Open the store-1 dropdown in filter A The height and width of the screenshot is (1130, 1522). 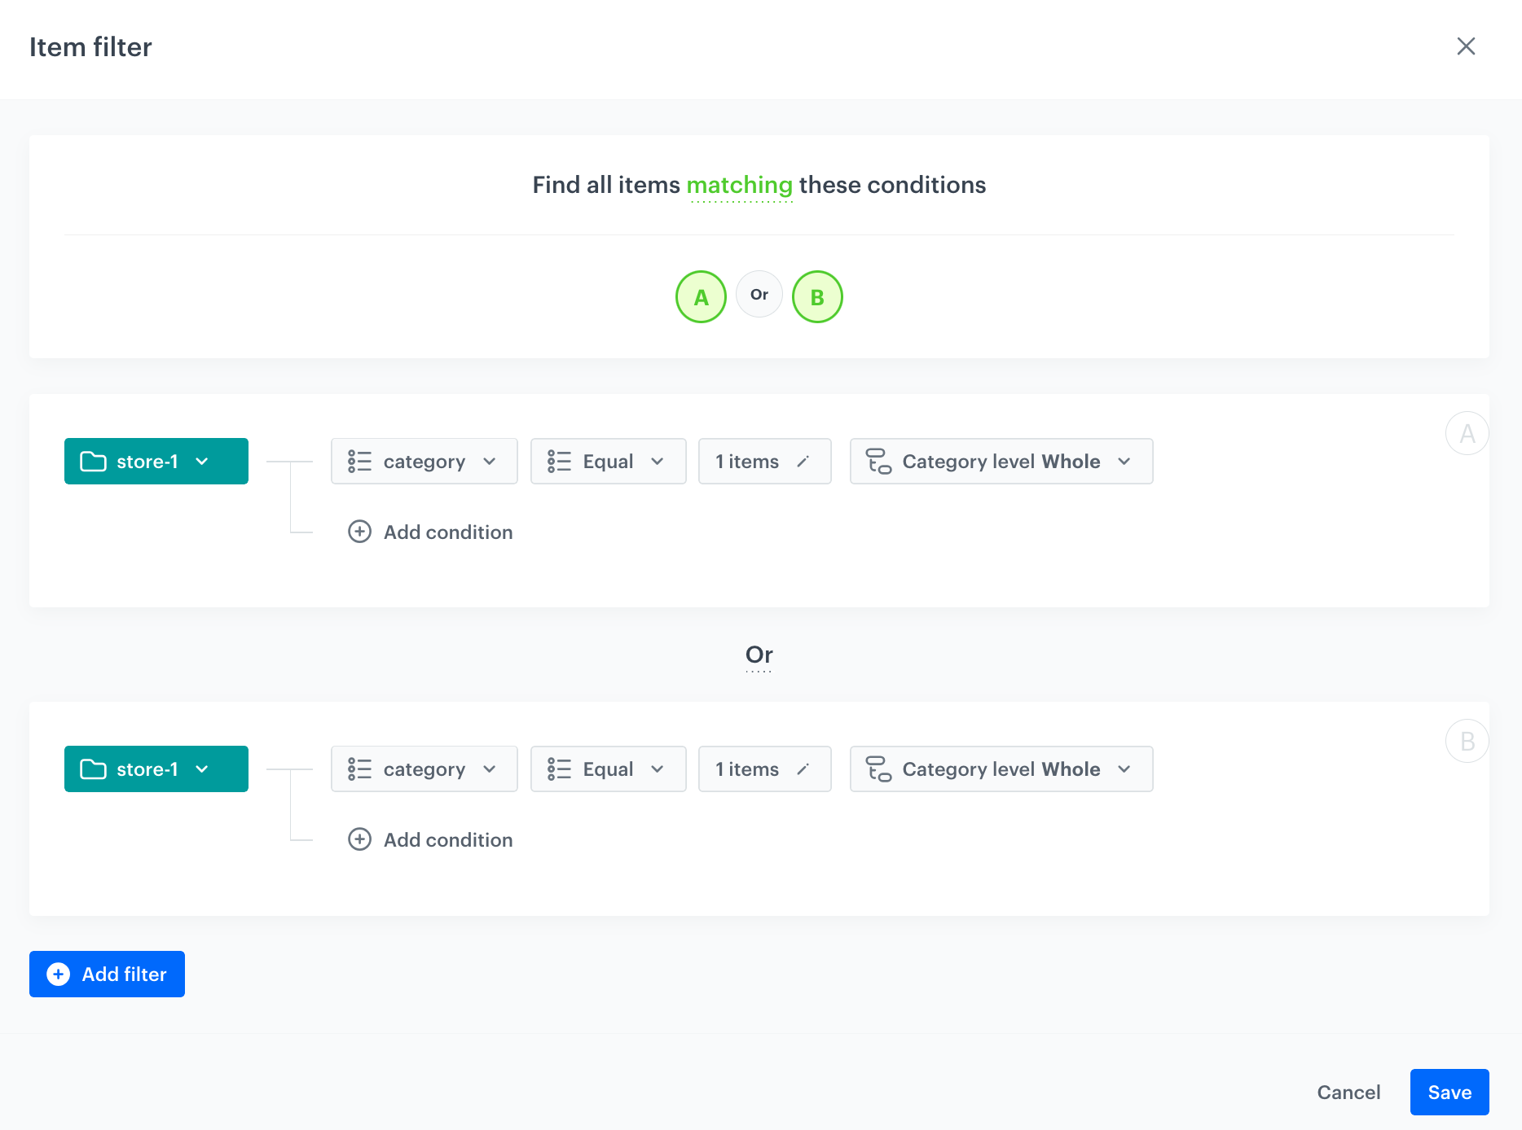[202, 461]
